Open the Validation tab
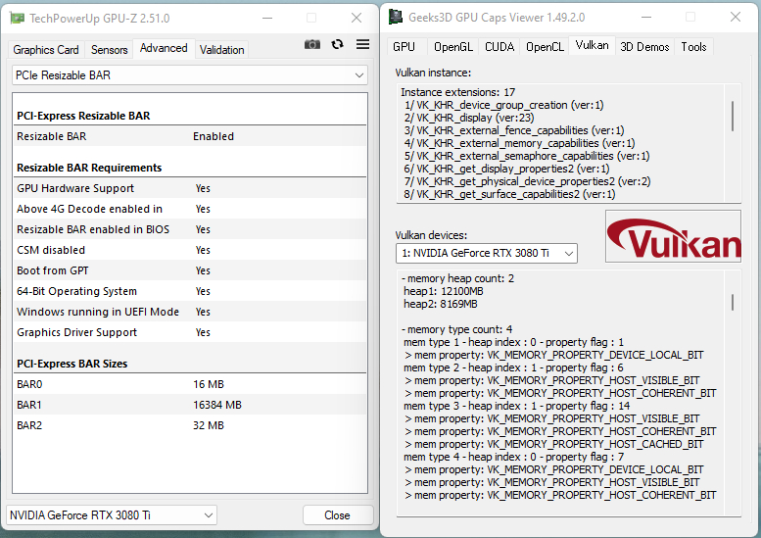761x538 pixels. click(x=221, y=50)
